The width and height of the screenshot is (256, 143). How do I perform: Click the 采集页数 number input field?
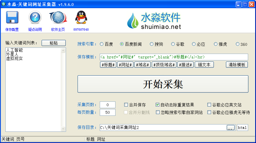tap(108, 105)
